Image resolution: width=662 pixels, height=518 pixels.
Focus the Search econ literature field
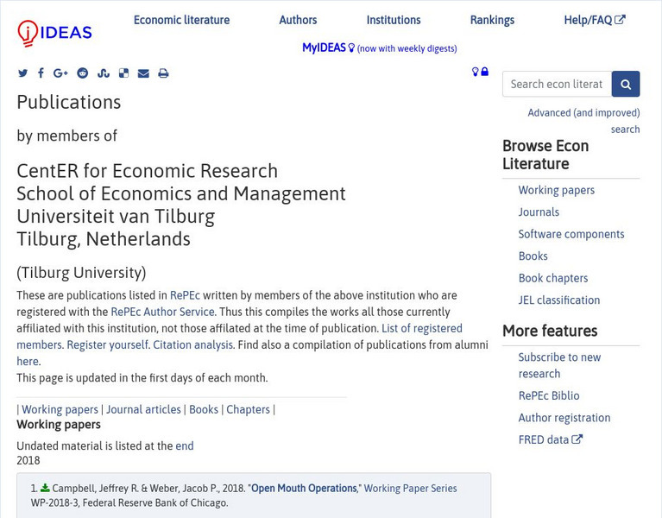pos(557,84)
